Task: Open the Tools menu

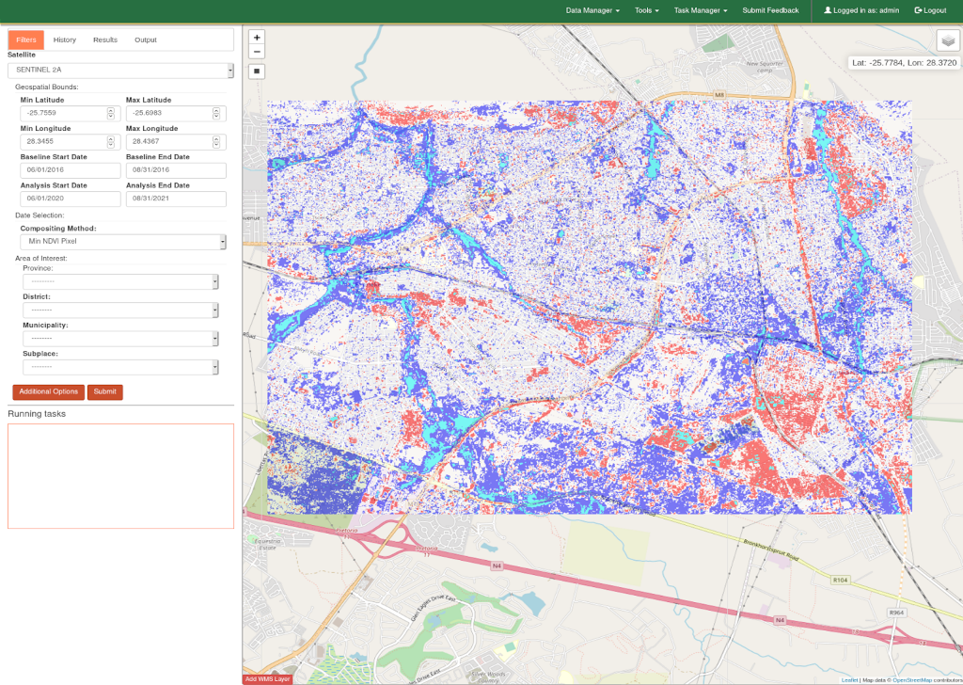Action: click(647, 10)
